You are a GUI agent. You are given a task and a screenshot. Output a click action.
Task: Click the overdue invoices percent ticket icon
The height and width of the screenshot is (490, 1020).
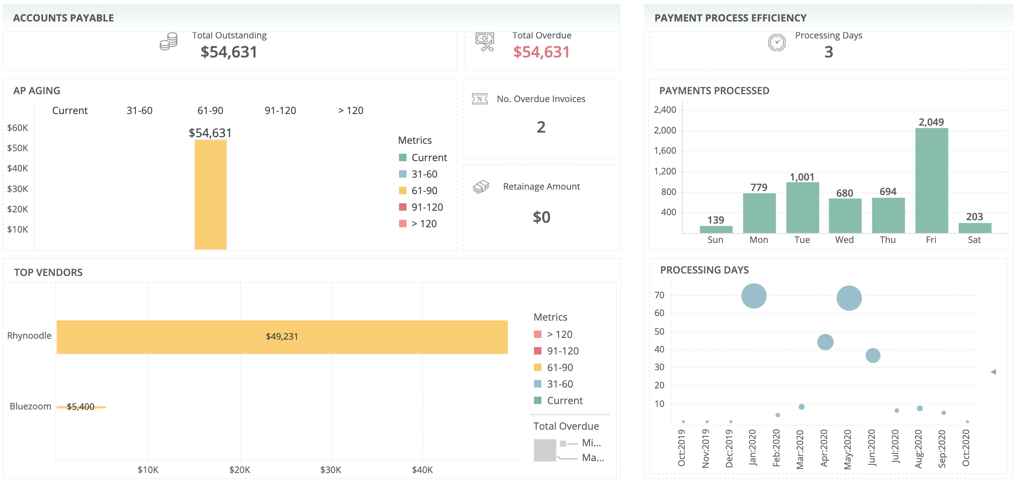click(x=480, y=99)
